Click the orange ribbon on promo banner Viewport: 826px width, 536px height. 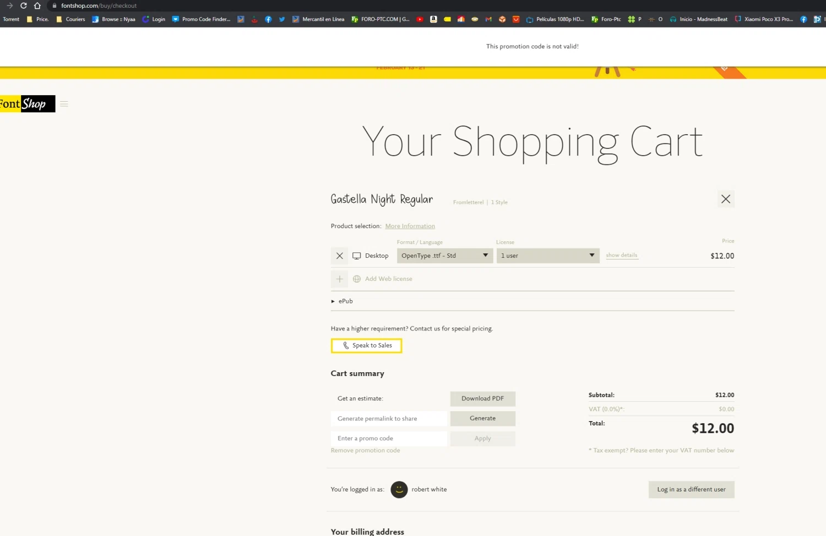pos(730,72)
